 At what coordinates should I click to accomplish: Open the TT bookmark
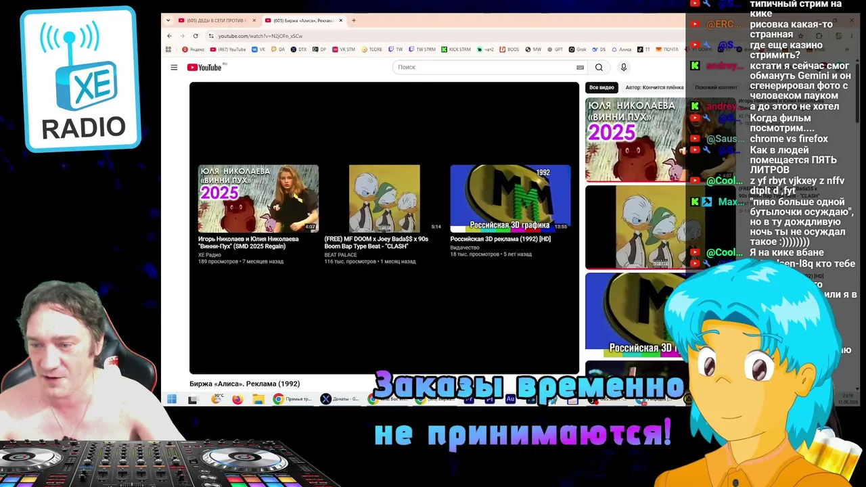(x=643, y=49)
